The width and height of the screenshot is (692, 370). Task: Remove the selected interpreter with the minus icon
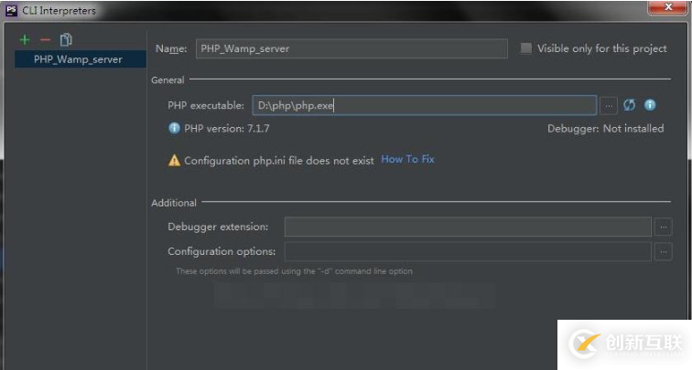(x=45, y=39)
